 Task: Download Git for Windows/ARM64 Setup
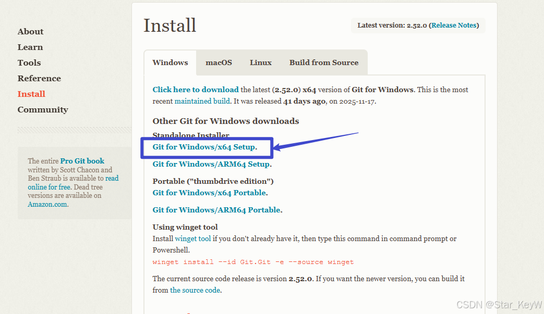coord(211,164)
